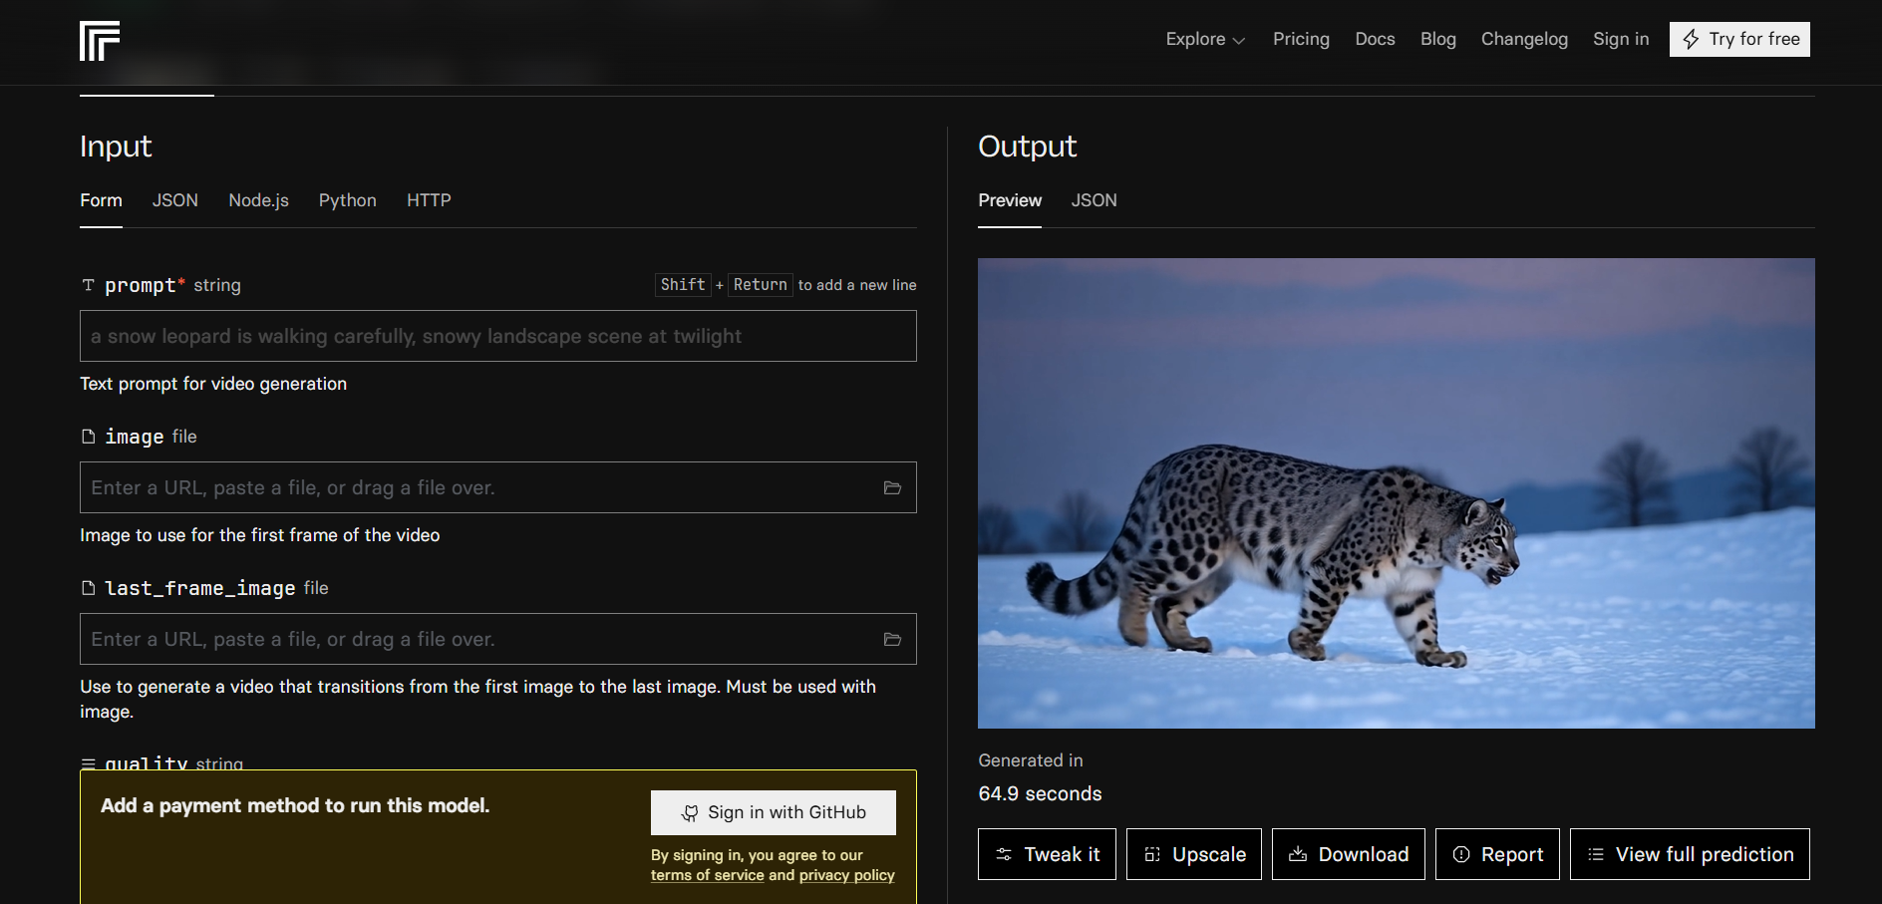1882x904 pixels.
Task: Expand the Explore dropdown menu
Action: [1205, 39]
